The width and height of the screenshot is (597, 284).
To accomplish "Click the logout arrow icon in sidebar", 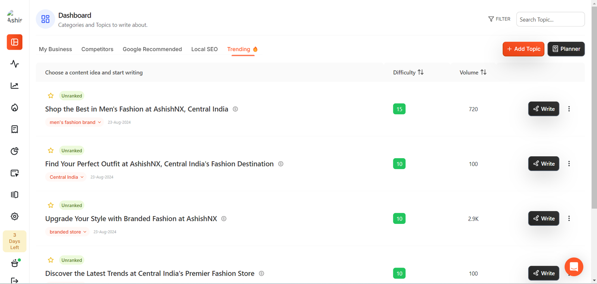I will coord(15,280).
